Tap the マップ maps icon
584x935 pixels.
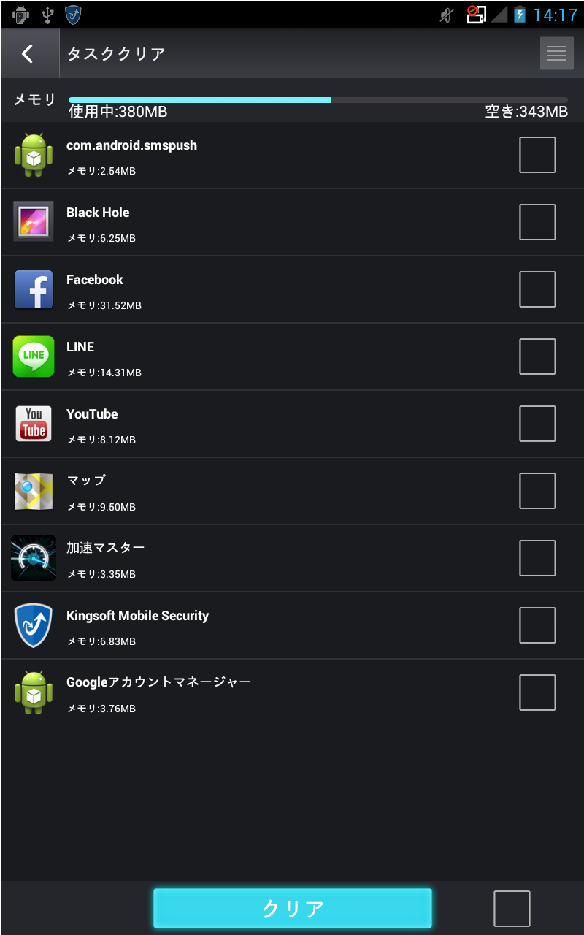34,491
